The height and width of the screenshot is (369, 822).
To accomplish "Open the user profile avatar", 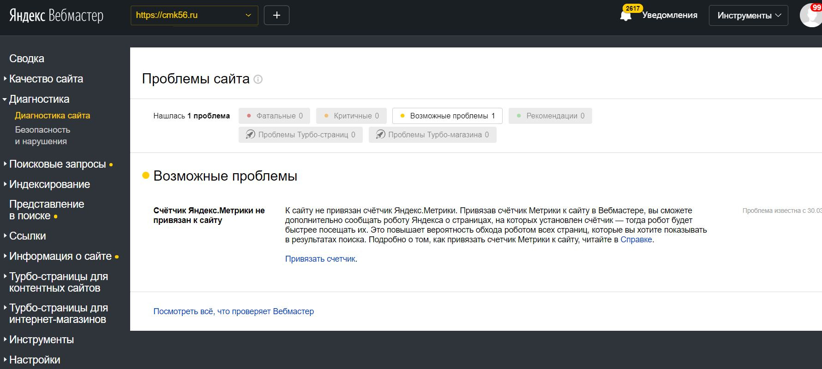I will point(811,16).
